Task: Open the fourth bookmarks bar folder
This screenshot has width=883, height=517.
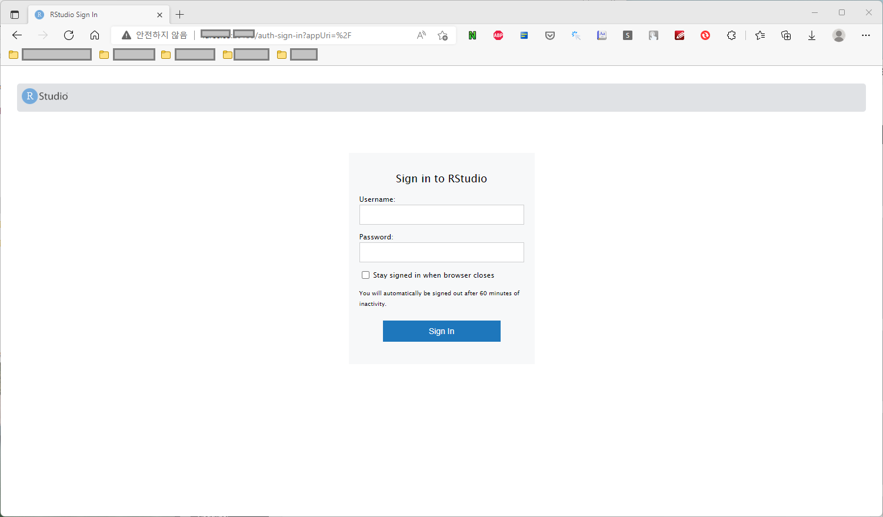Action: 246,55
